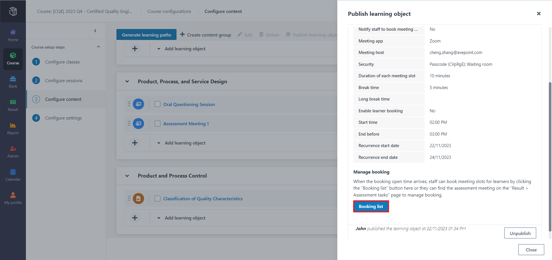Collapse the Product and Process Control group

[127, 176]
